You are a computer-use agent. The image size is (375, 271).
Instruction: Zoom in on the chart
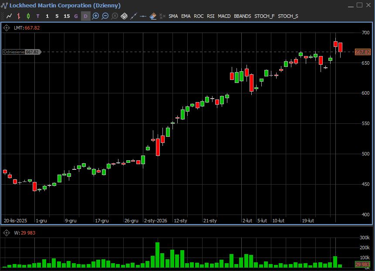pyautogui.click(x=95, y=16)
